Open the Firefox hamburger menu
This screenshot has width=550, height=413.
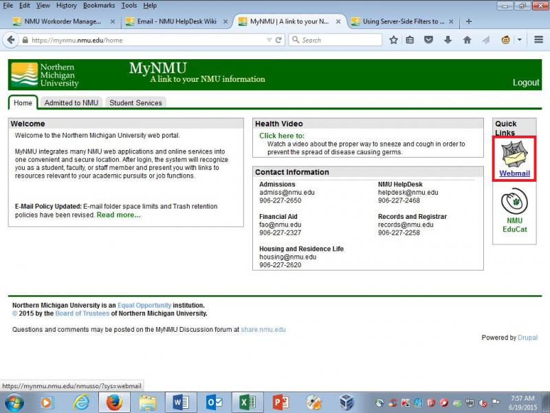(539, 40)
